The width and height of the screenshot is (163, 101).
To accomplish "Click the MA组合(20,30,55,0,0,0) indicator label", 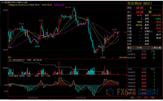I will (19, 5).
